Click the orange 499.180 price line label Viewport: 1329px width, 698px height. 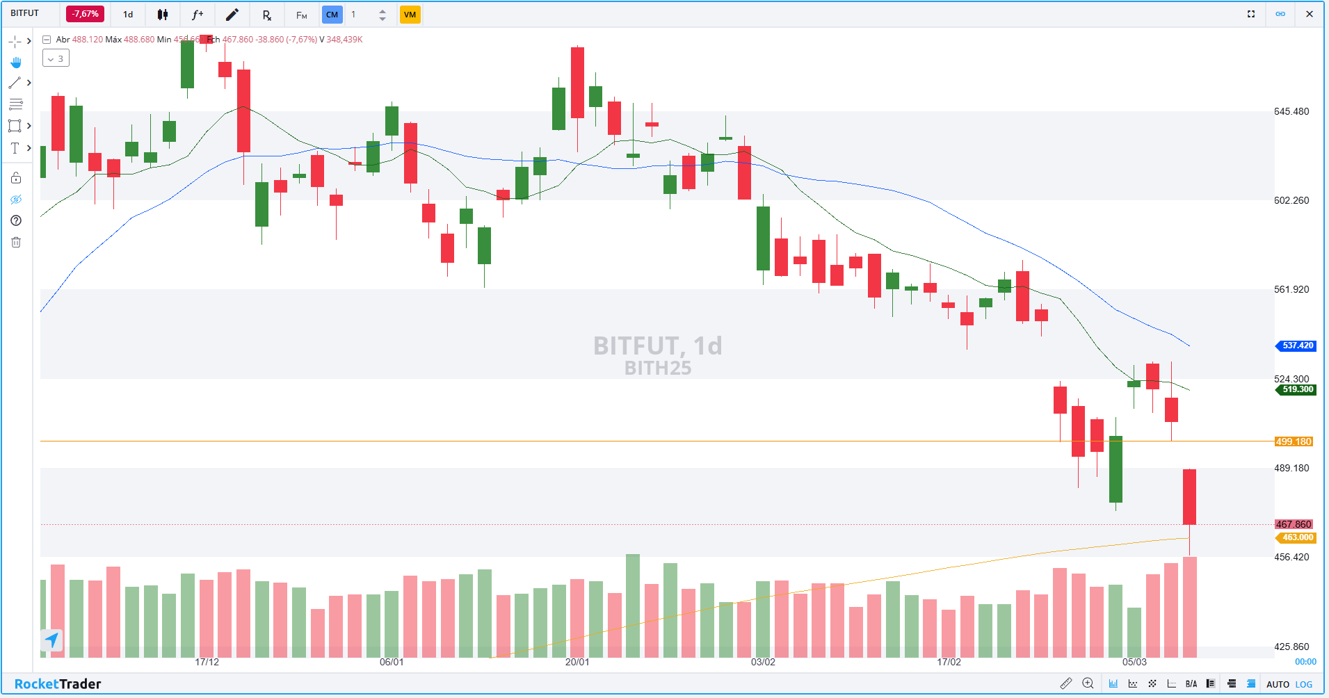pos(1293,441)
